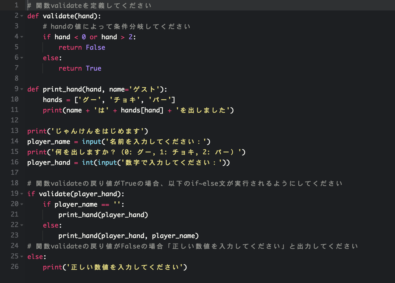Collapse the else block on line 6
This screenshot has height=283, width=395.
[21, 58]
